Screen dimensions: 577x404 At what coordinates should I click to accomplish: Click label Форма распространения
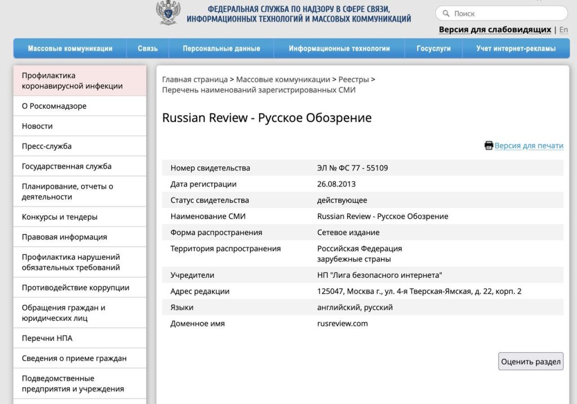[x=216, y=233]
